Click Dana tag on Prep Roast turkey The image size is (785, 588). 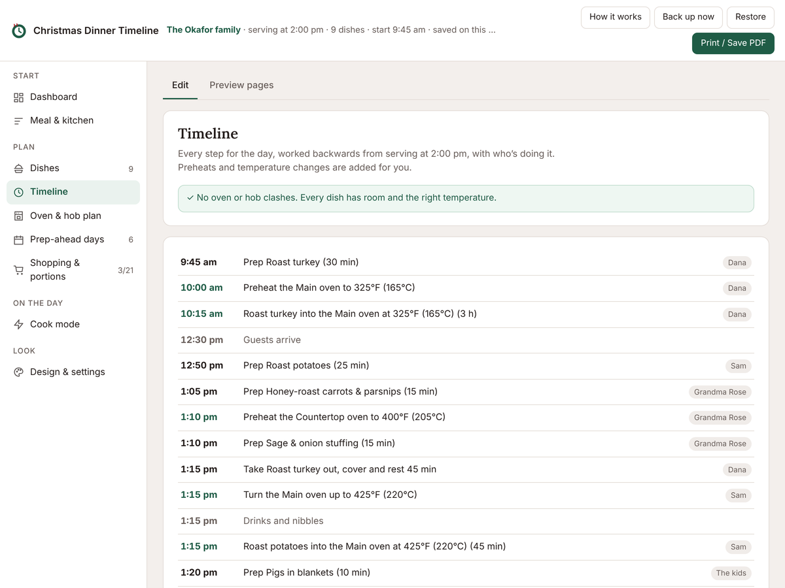click(x=737, y=263)
